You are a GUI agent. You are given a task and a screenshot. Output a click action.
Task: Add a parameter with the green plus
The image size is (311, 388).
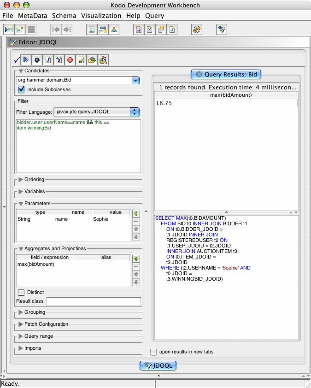pyautogui.click(x=136, y=214)
